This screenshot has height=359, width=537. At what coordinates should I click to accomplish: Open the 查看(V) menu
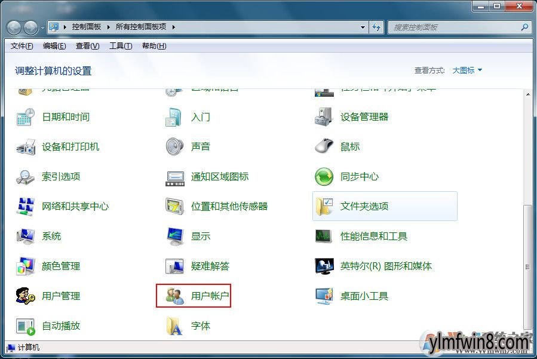(87, 46)
